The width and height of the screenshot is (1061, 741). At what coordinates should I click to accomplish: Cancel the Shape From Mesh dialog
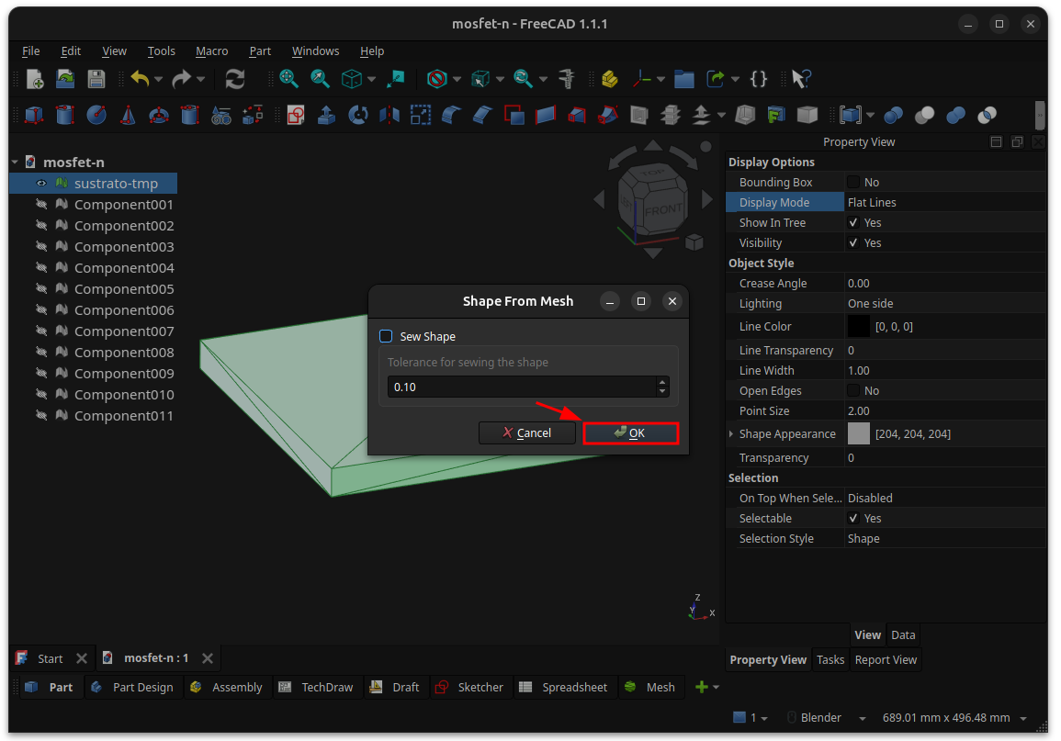pyautogui.click(x=527, y=433)
